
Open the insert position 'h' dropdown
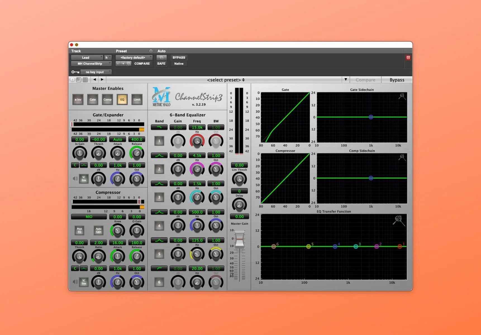[x=108, y=58]
